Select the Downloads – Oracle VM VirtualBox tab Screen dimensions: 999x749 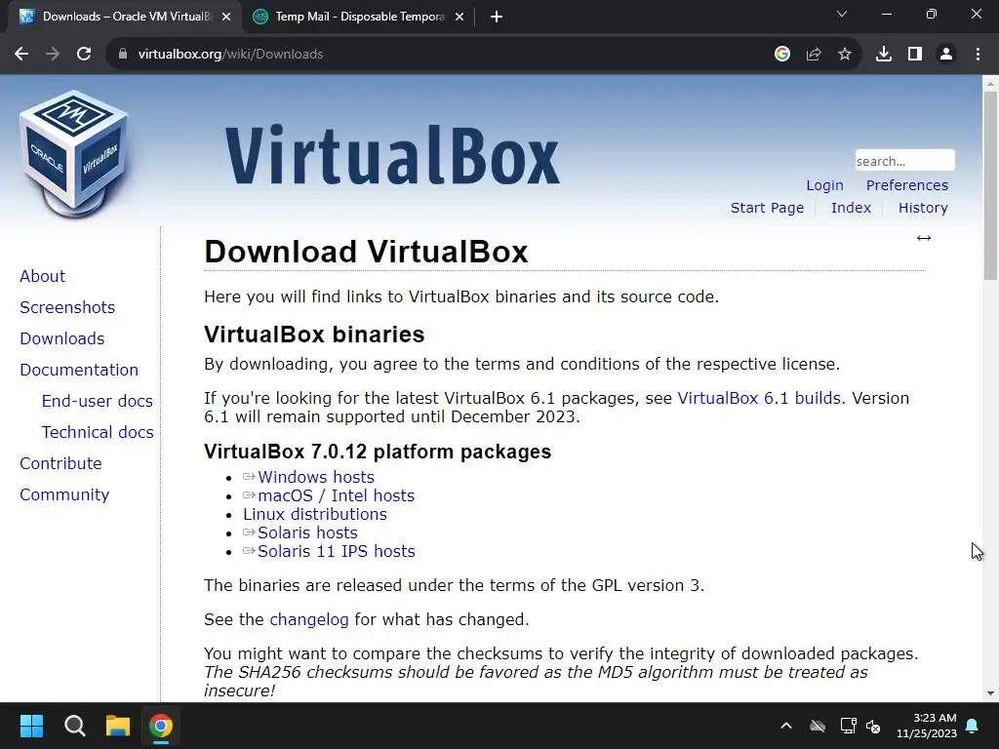point(125,17)
